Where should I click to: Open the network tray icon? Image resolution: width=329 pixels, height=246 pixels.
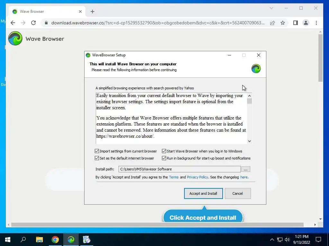point(280,240)
